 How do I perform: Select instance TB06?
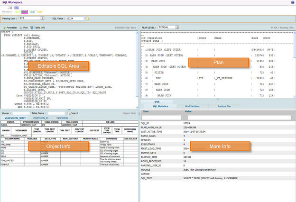coord(32,12)
